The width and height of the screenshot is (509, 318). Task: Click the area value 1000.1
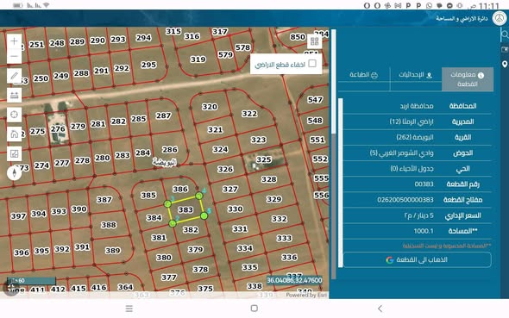[x=424, y=231]
